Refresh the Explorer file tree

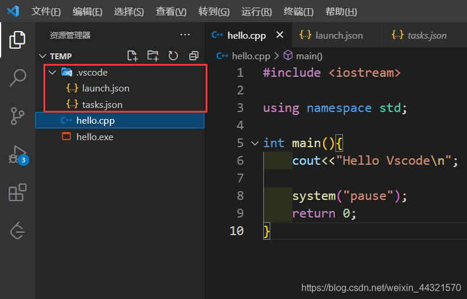173,56
